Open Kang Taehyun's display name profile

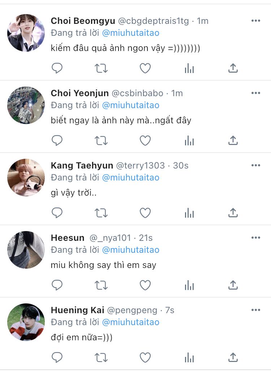pyautogui.click(x=82, y=166)
